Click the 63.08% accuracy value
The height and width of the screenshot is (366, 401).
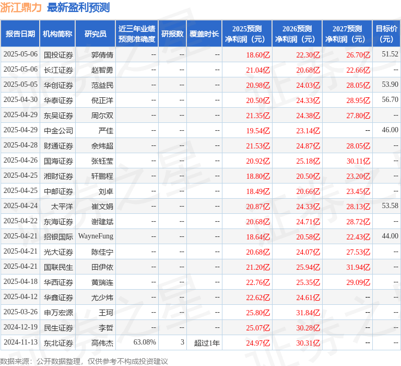point(145,342)
